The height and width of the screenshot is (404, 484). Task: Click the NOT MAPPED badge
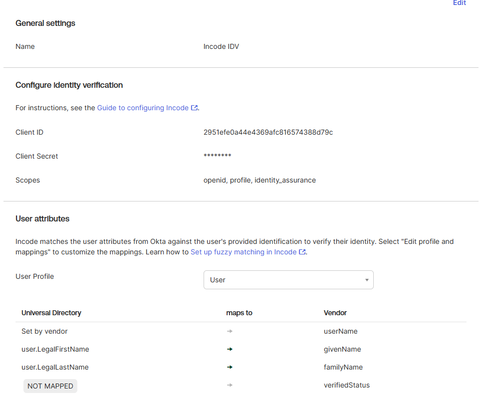point(50,386)
